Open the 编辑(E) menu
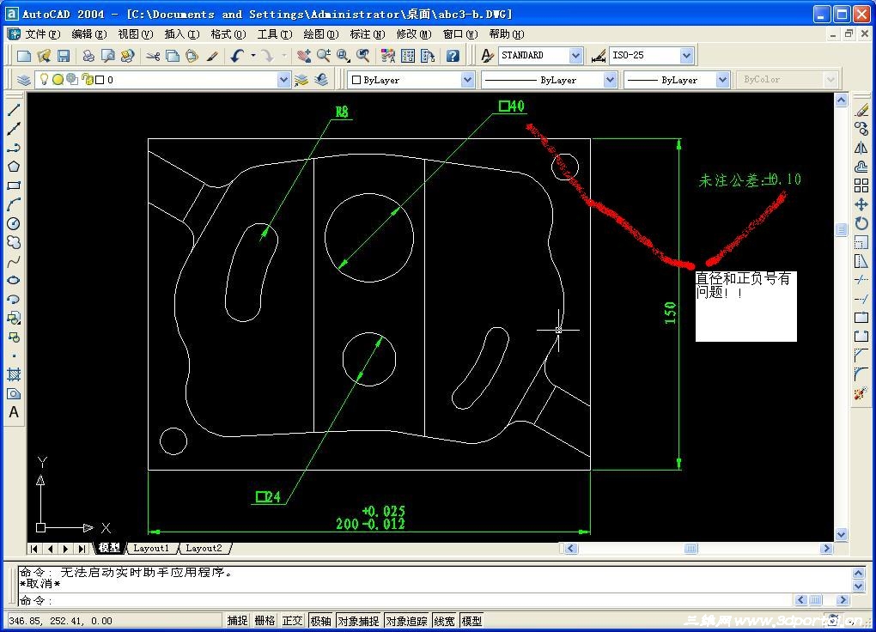876x632 pixels. coord(89,34)
